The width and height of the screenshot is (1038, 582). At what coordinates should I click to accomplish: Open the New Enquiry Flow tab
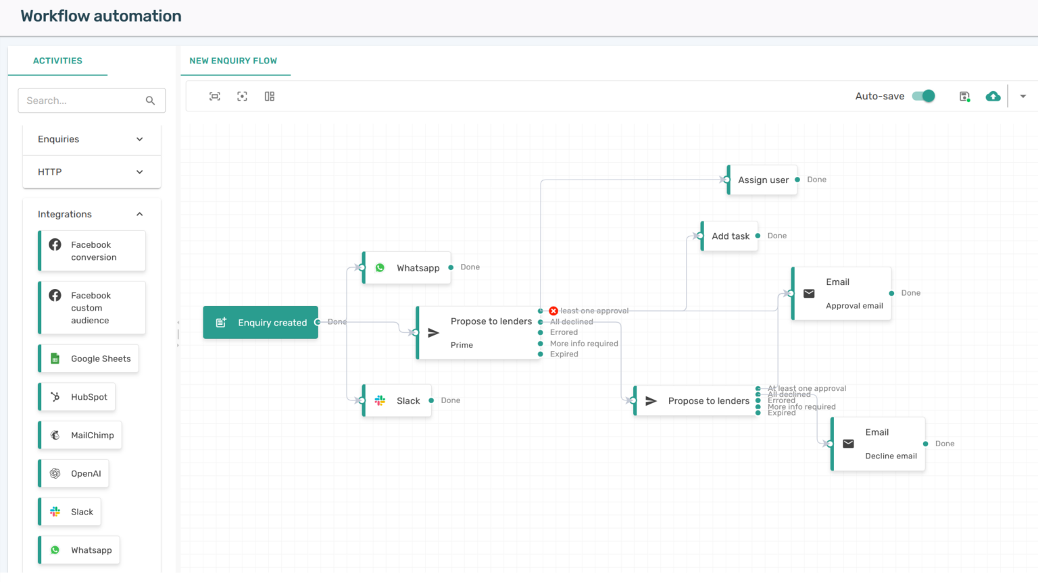pos(233,61)
